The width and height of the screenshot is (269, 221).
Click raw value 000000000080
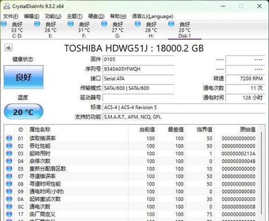point(238,191)
